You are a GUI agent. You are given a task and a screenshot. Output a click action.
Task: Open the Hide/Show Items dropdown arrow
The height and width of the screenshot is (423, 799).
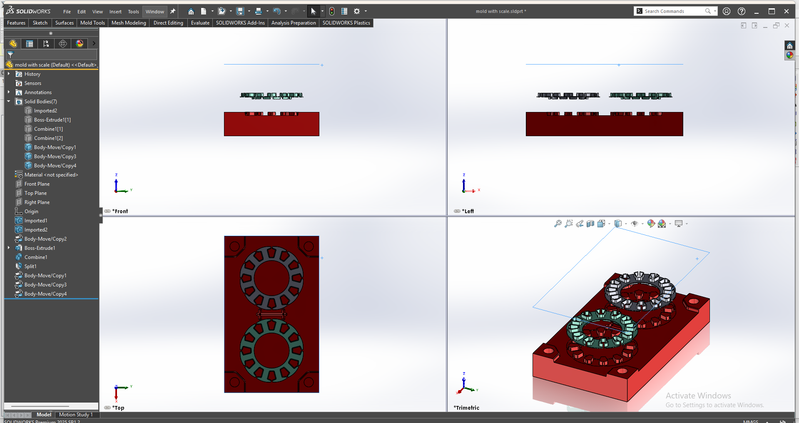tap(642, 224)
